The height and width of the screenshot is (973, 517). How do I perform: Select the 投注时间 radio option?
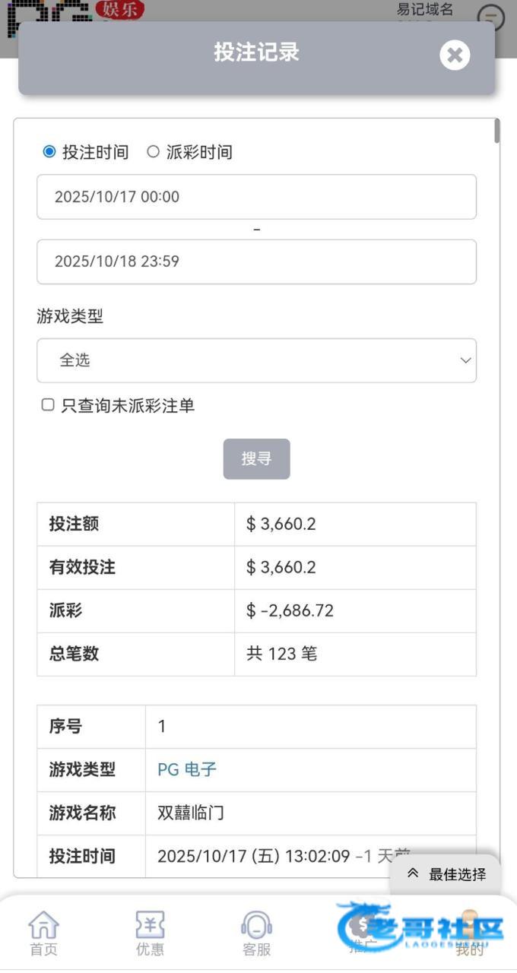coord(49,152)
